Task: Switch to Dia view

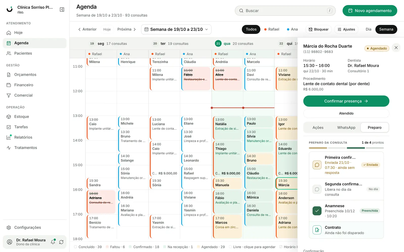Action: tap(368, 29)
